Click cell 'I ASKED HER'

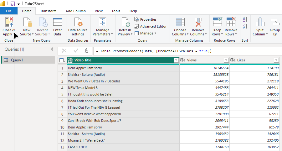[x=123, y=147]
